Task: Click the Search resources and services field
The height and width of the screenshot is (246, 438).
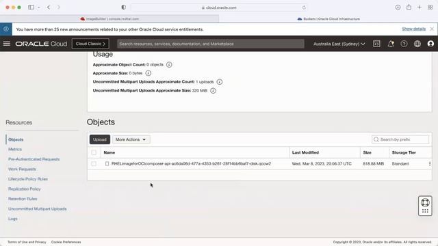Action: (211, 44)
